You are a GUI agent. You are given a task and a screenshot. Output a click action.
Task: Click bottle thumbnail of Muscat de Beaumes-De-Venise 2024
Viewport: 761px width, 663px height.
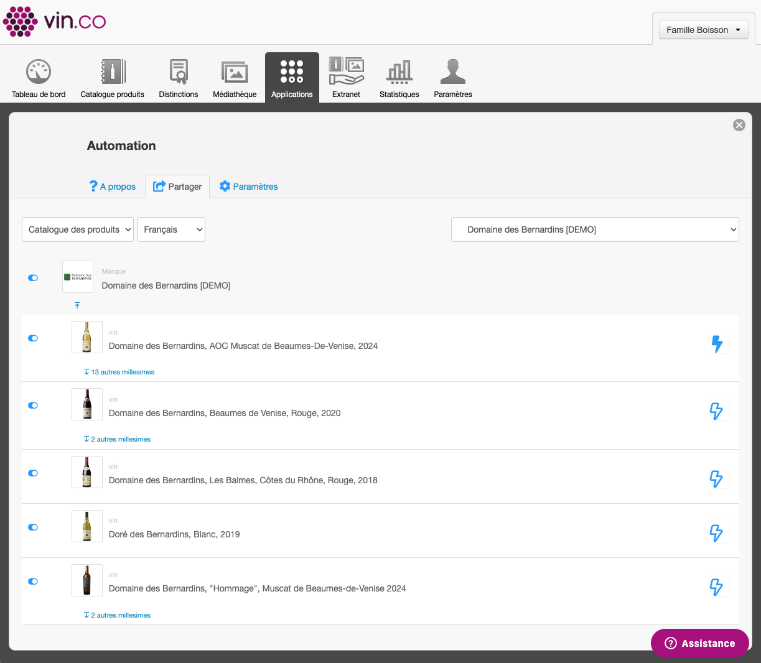87,337
